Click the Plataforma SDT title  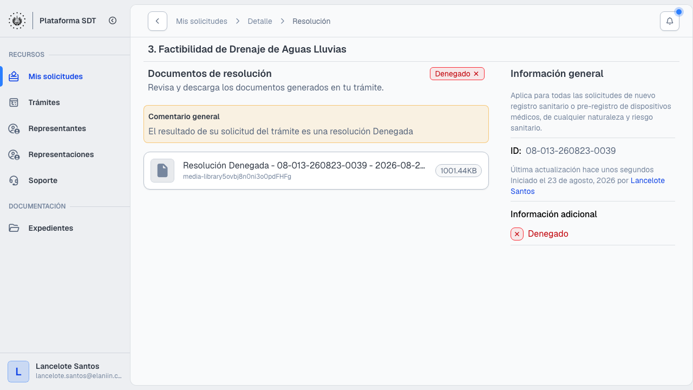point(68,21)
